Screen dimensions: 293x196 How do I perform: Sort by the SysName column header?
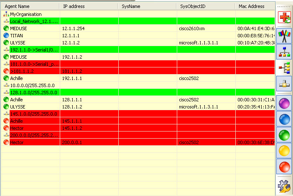pyautogui.click(x=147, y=6)
